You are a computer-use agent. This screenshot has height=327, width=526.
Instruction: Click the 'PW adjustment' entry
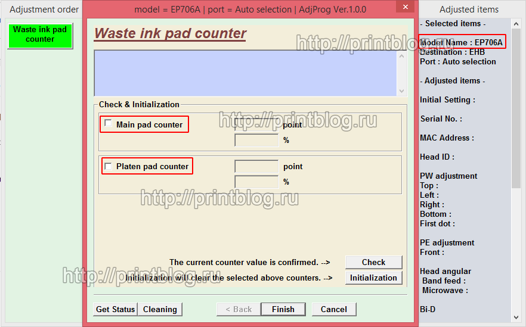click(448, 176)
